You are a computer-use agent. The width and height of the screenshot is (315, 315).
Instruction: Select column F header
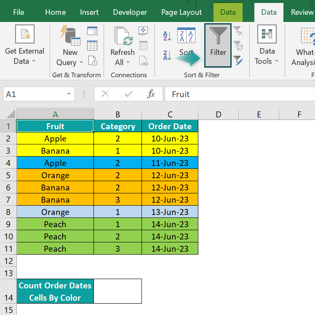pos(297,114)
